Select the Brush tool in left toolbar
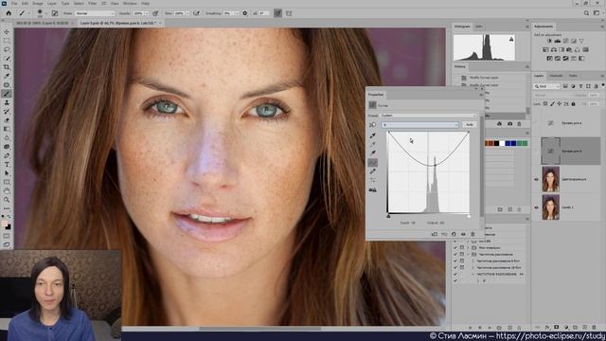This screenshot has width=606, height=341. point(7,94)
